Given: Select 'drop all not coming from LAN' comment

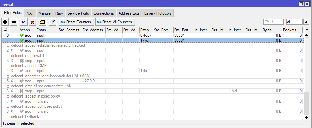Looking at the screenshot, I should point(153,86).
